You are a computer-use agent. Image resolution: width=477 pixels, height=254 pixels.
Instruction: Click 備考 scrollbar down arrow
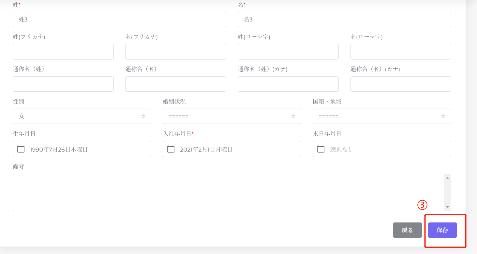point(447,207)
